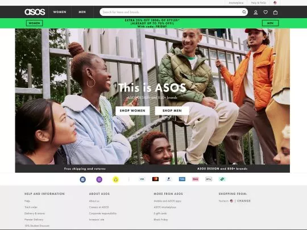Select the WOMEN navigation tab
307x230 pixels.
tap(60, 12)
